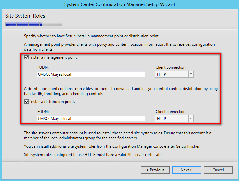
Task: Click distribution point FQDN text field
Action: 91,119
